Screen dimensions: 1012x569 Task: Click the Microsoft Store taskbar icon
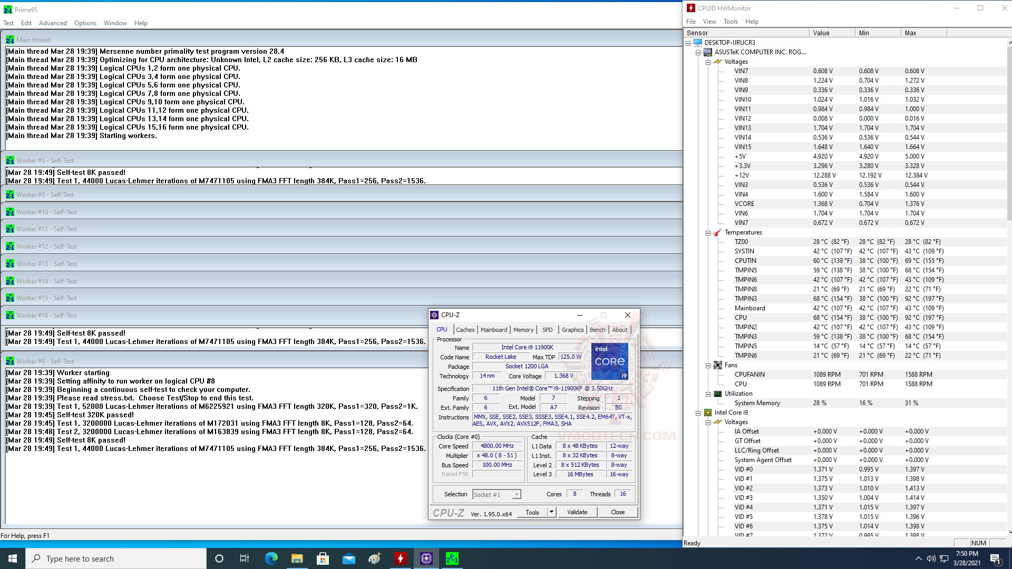[x=323, y=558]
